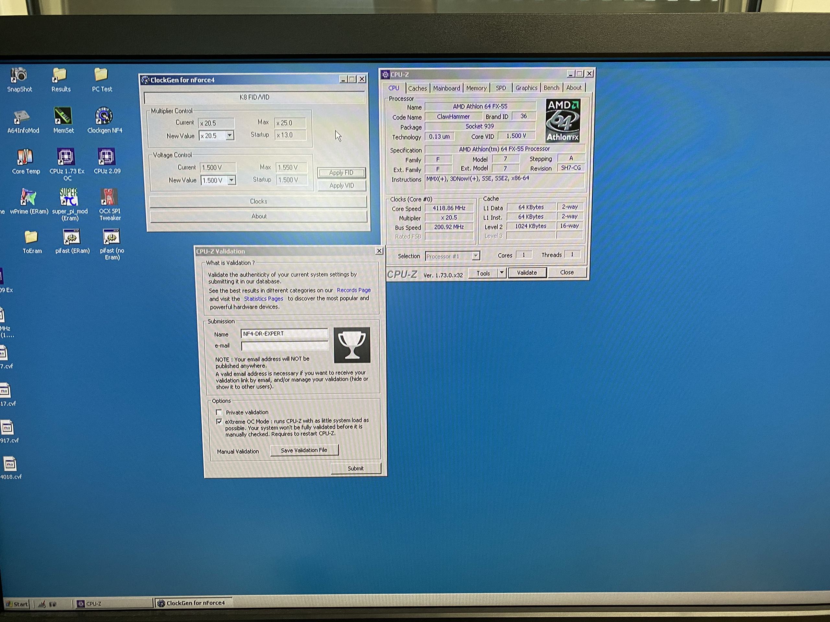Switch to the Caches tab
The image size is (830, 622).
417,88
